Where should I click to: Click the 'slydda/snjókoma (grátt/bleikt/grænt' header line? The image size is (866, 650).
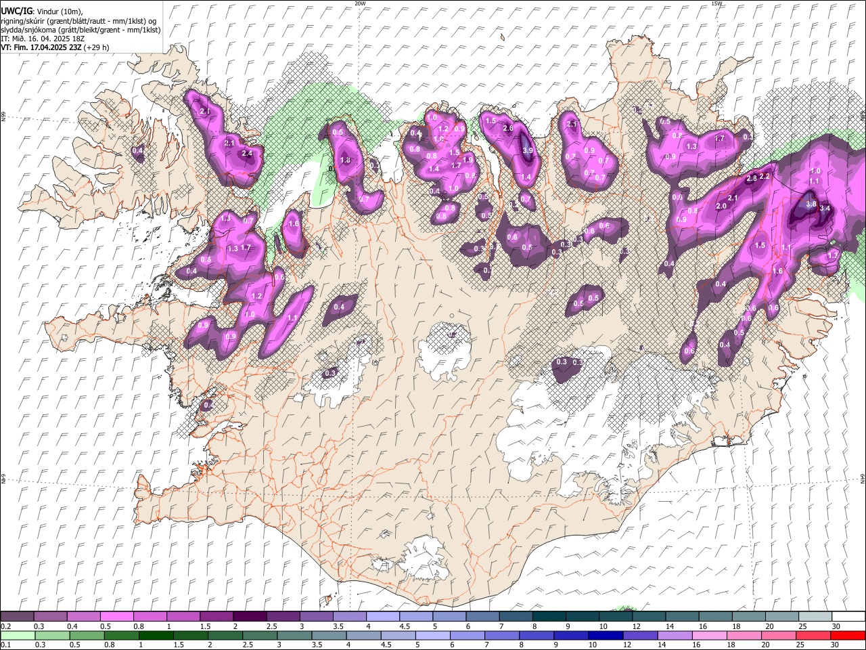(x=81, y=29)
